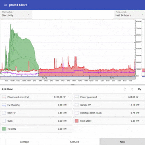145x145 pixels.
Task: Open the navigation menu icon beside proto1 Chart
Action: [5, 5]
